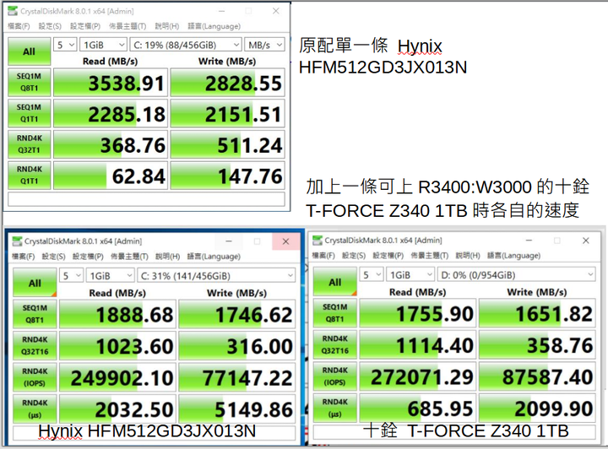Run the RND4K Q32T1 test
The image size is (608, 449).
pyautogui.click(x=29, y=144)
